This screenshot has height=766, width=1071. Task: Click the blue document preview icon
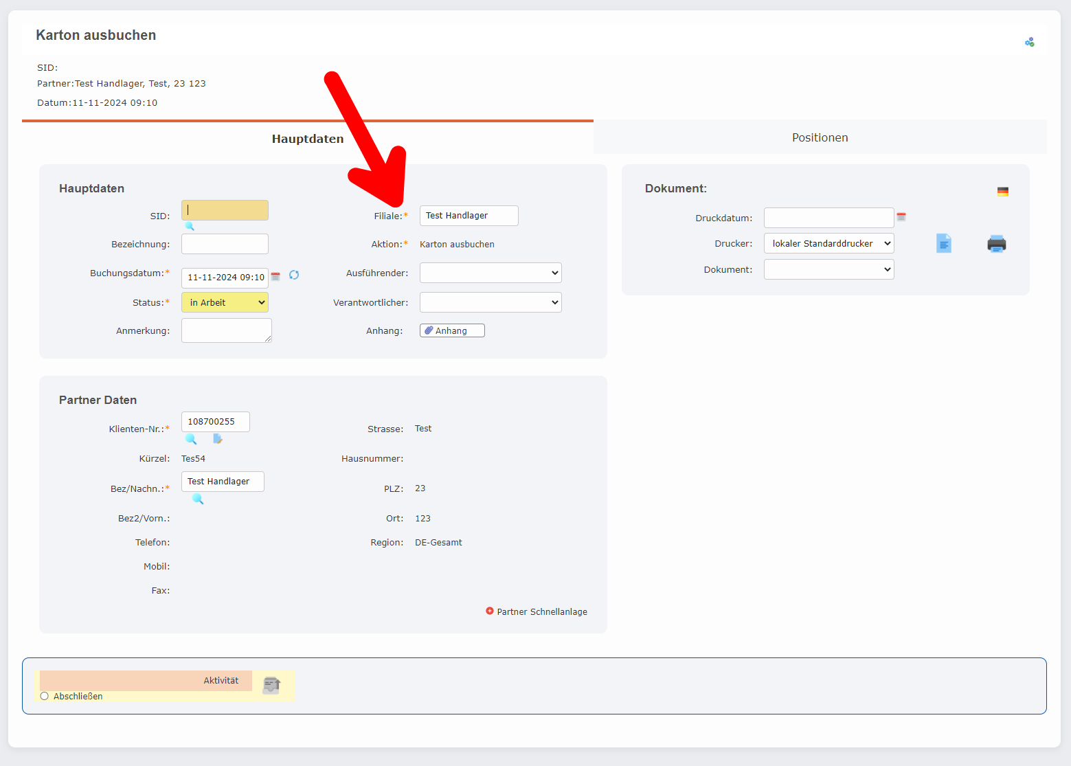(x=944, y=243)
